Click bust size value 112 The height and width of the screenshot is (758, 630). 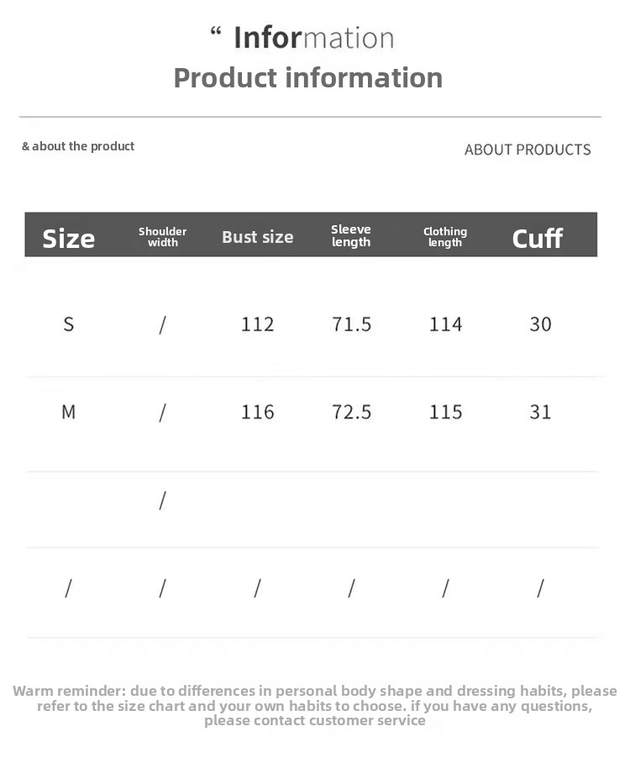[x=258, y=324]
